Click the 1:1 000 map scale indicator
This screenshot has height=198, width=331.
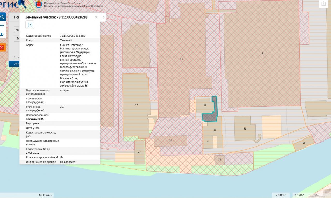[x=299, y=195]
